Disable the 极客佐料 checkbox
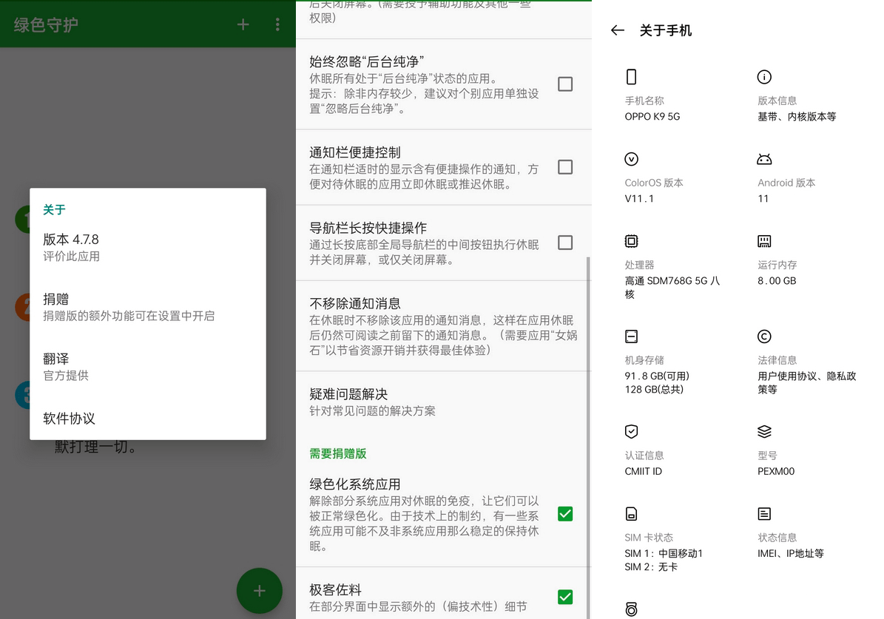This screenshot has height=619, width=884. pyautogui.click(x=565, y=597)
